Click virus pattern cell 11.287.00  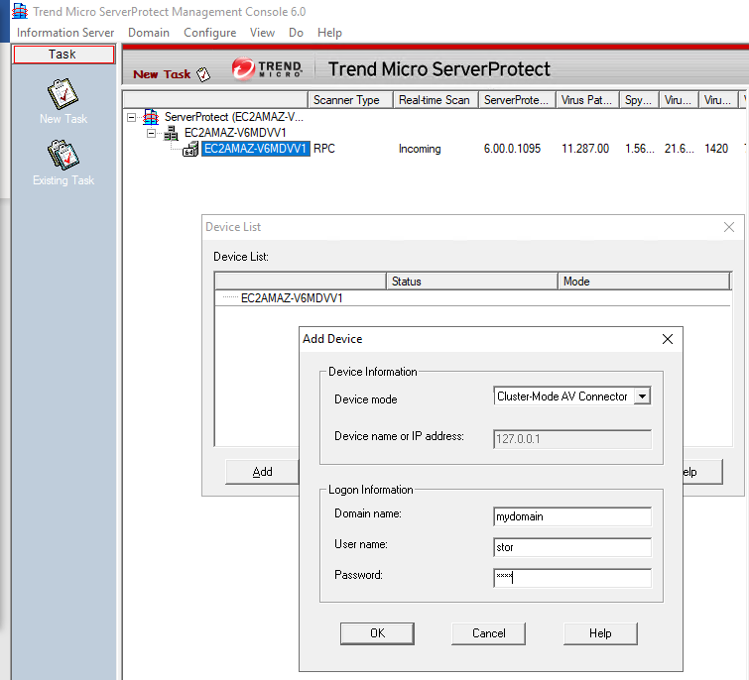(x=585, y=149)
